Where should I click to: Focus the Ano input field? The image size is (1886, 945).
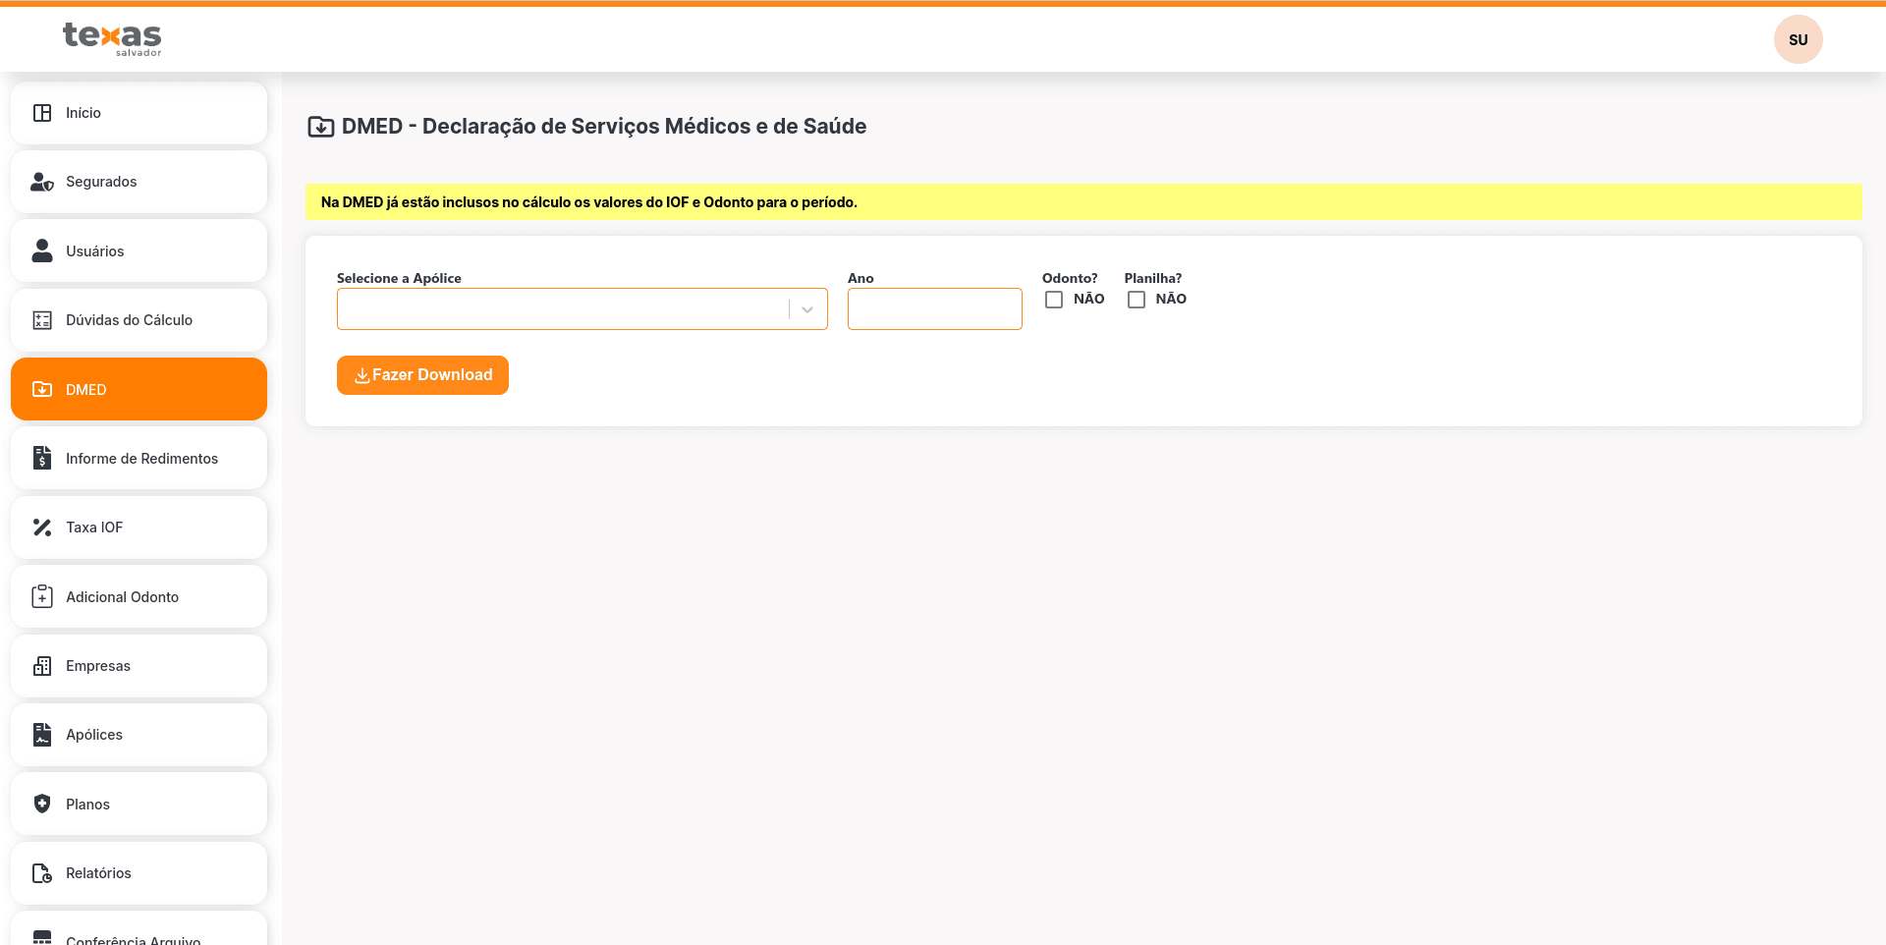tap(934, 309)
